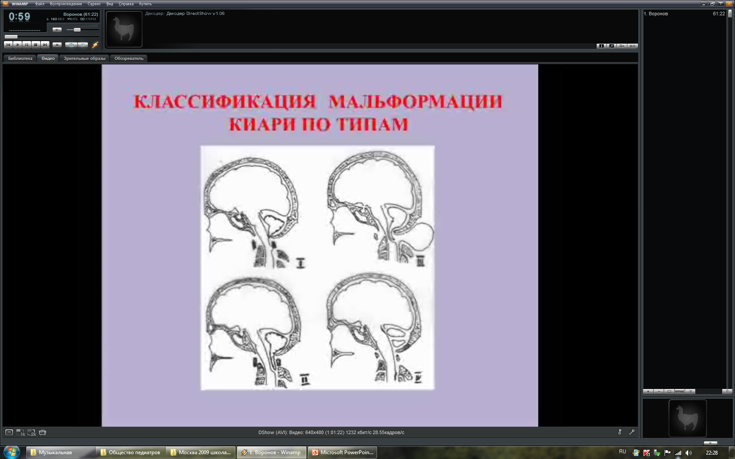This screenshot has height=459, width=735.
Task: Mute audio with the speaker button
Action: [x=57, y=30]
